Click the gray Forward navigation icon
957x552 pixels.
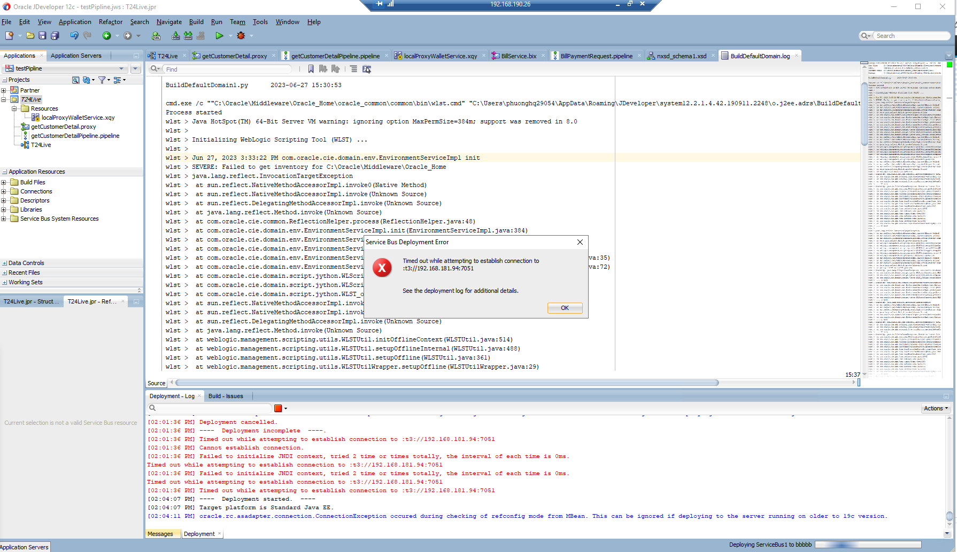127,35
